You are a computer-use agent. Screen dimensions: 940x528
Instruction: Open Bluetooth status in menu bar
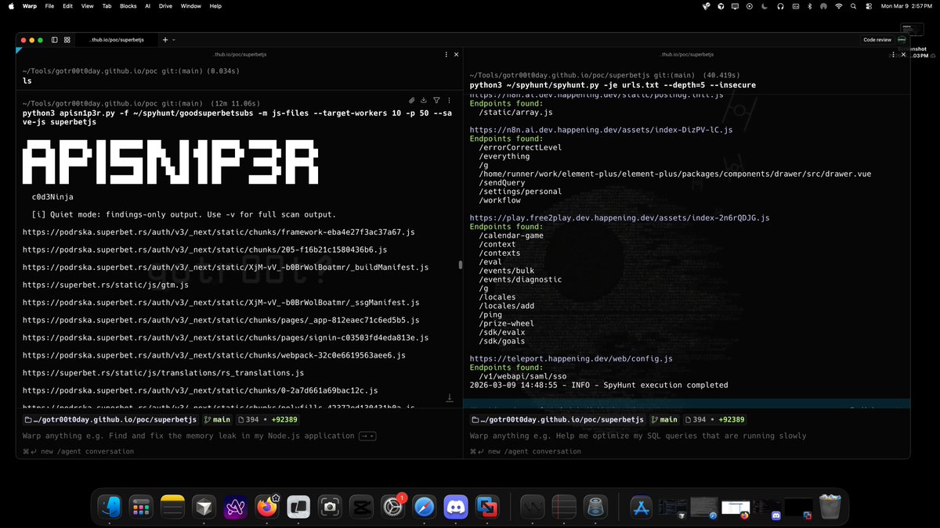pyautogui.click(x=809, y=5)
